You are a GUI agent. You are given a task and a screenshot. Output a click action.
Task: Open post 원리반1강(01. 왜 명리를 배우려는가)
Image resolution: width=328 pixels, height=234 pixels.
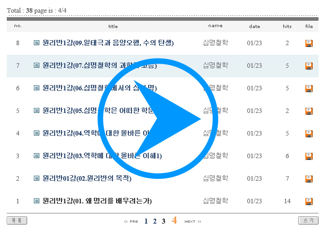(97, 201)
